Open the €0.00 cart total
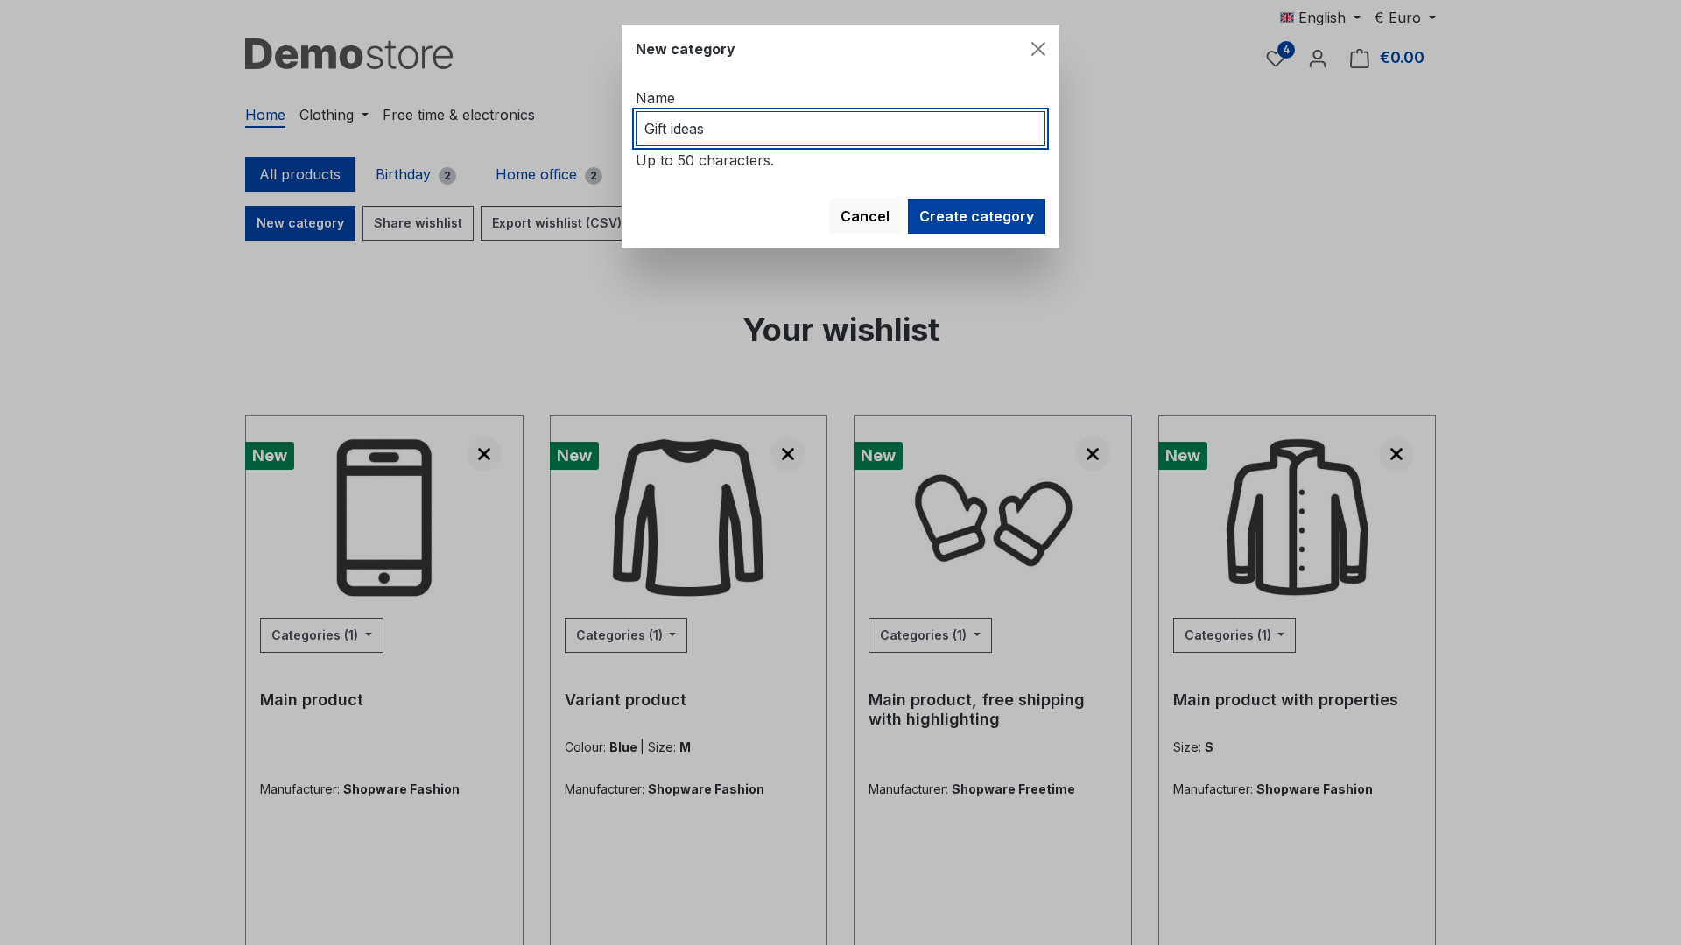 click(x=1402, y=58)
